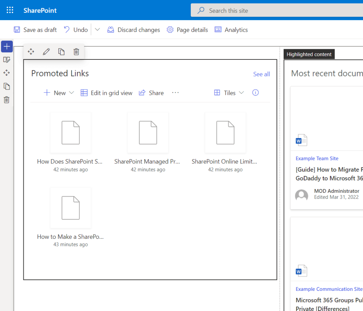Open more options ellipsis menu

[x=175, y=93]
